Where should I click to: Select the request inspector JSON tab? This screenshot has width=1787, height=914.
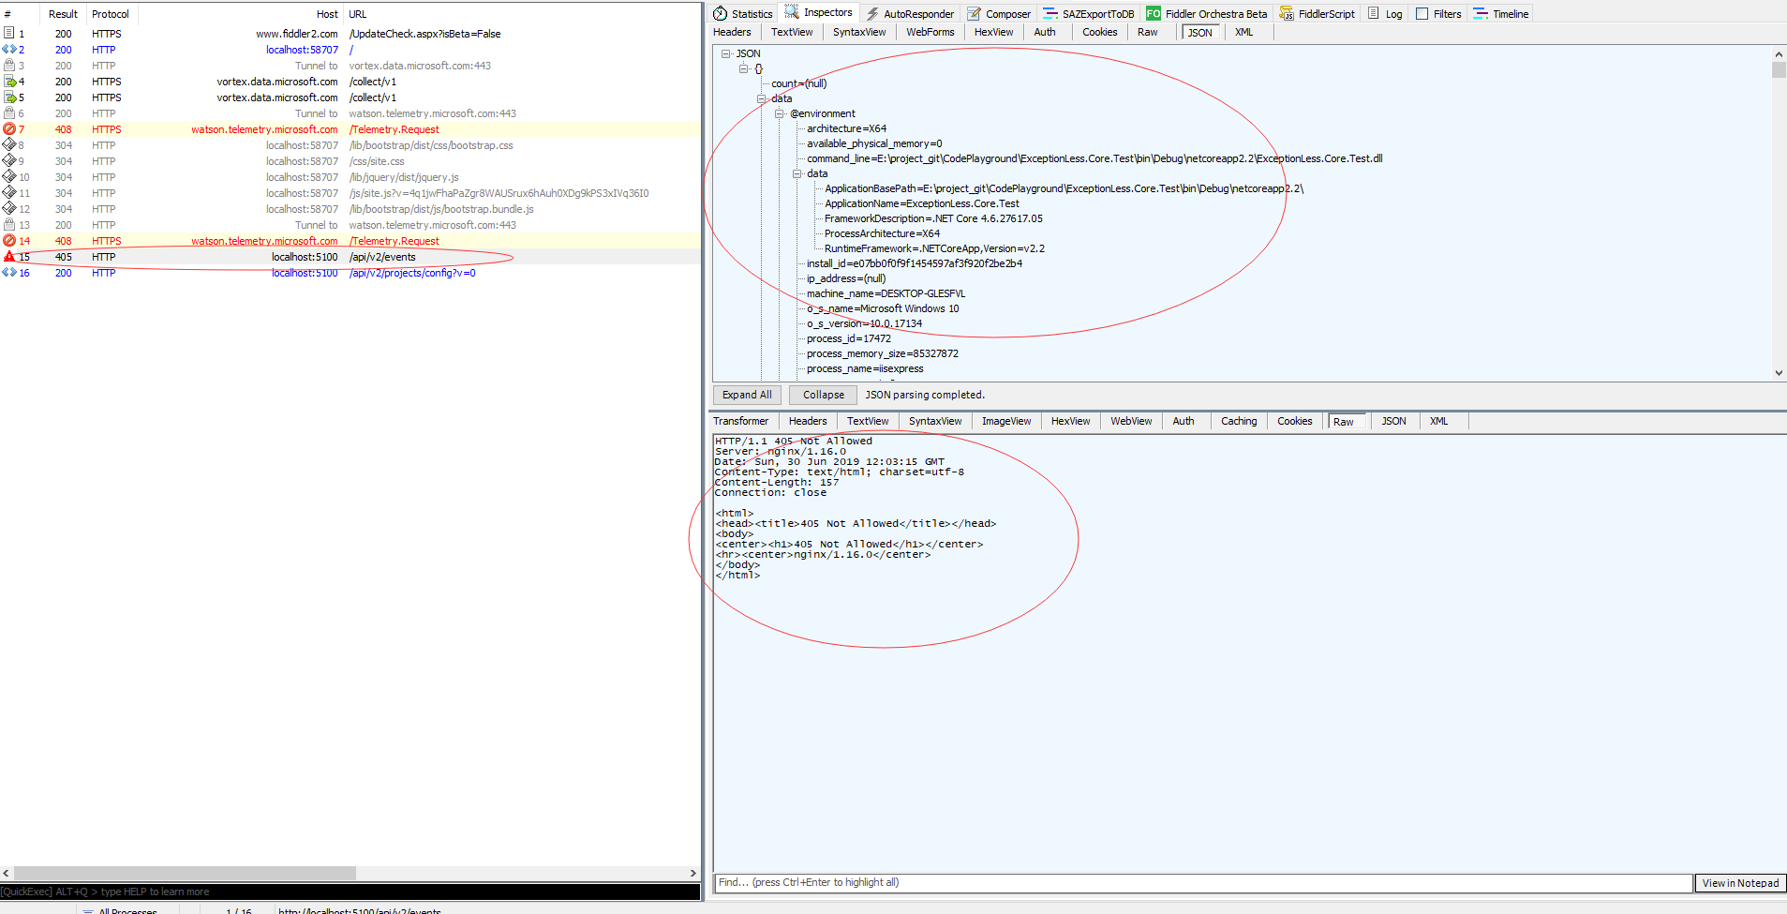pos(1199,32)
